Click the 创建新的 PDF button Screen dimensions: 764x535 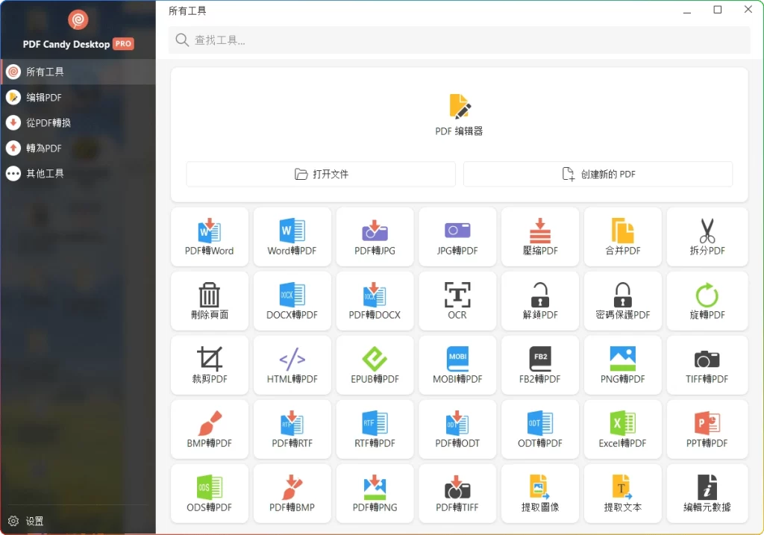[x=598, y=174]
